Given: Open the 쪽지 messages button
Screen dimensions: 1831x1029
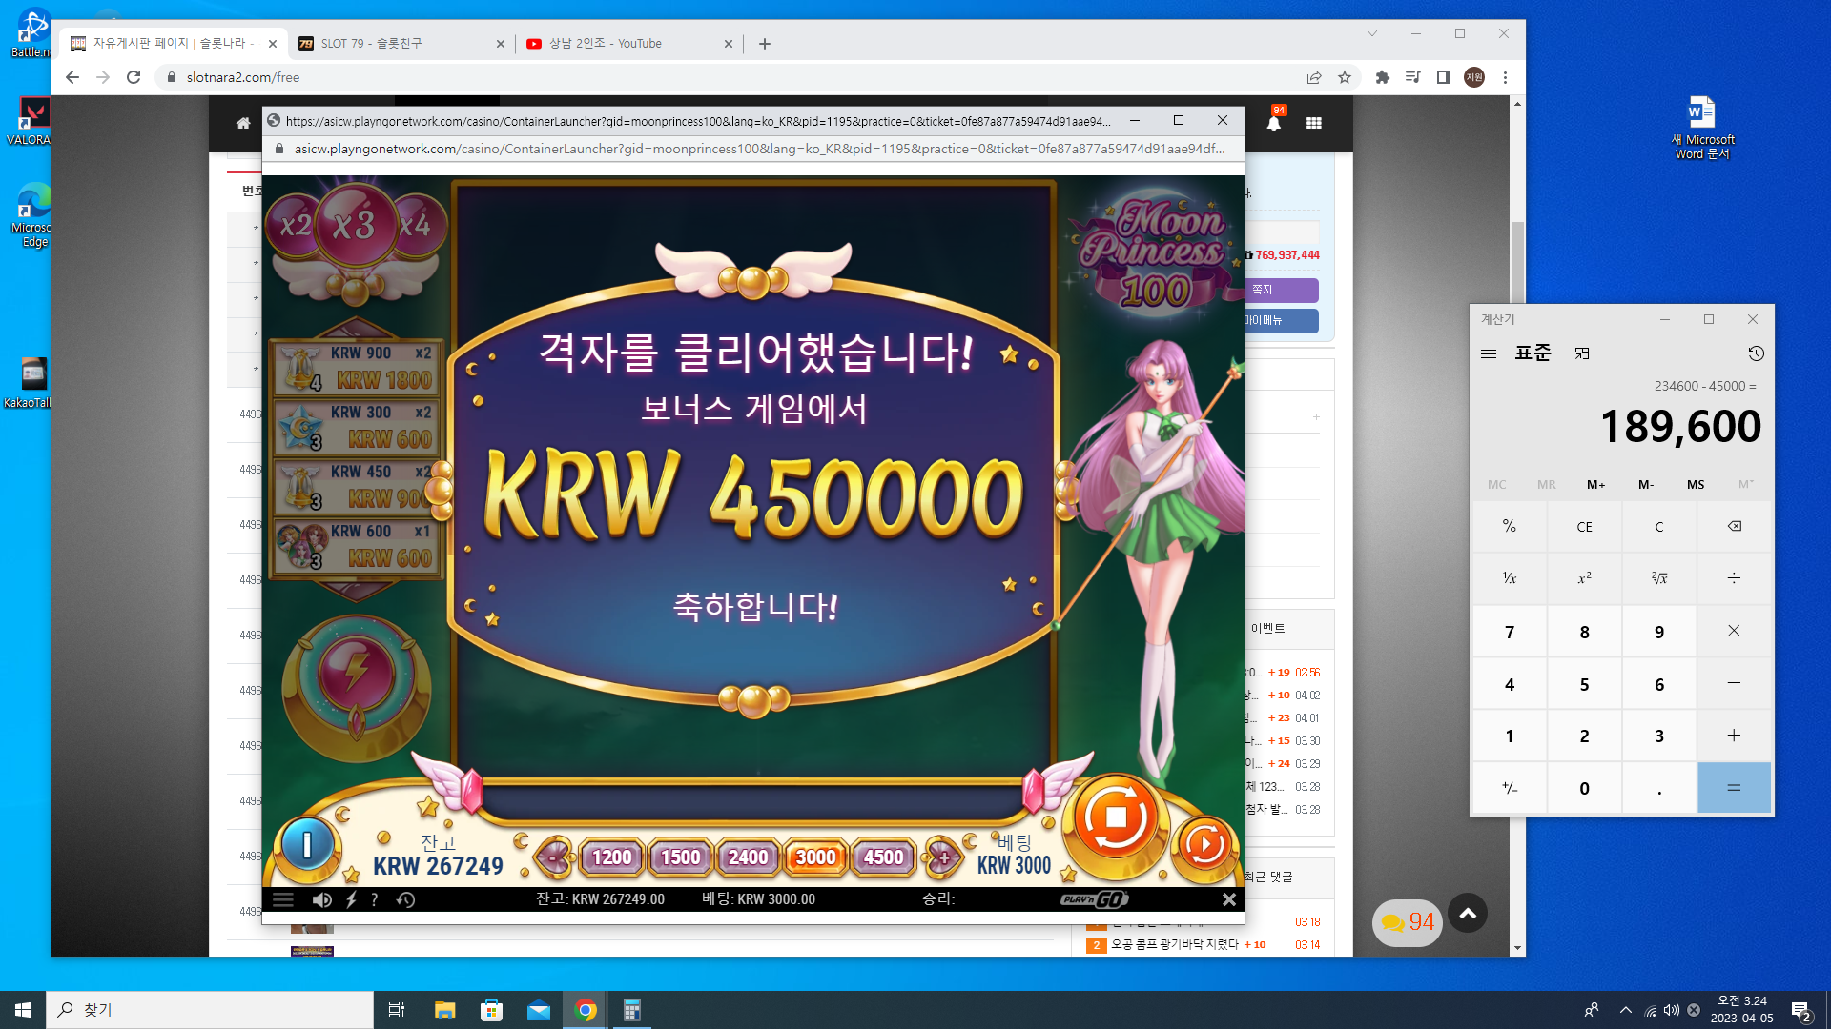Looking at the screenshot, I should pyautogui.click(x=1280, y=290).
